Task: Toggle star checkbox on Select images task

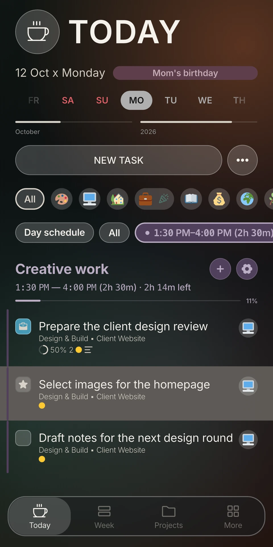Action: point(23,385)
